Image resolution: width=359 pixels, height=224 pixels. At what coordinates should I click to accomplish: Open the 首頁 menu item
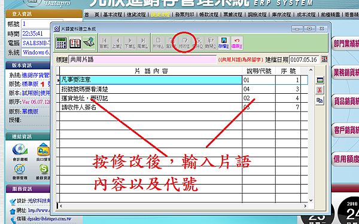92,14
